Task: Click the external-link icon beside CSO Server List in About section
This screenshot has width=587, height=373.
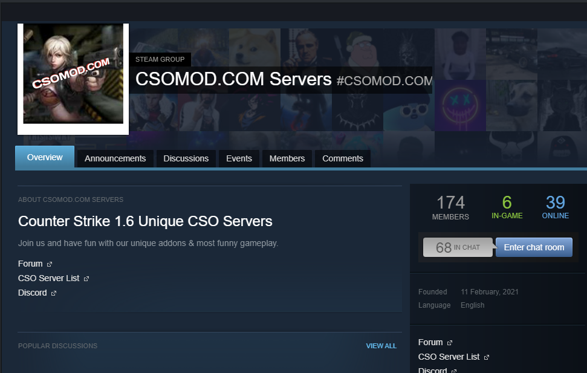Action: tap(86, 279)
